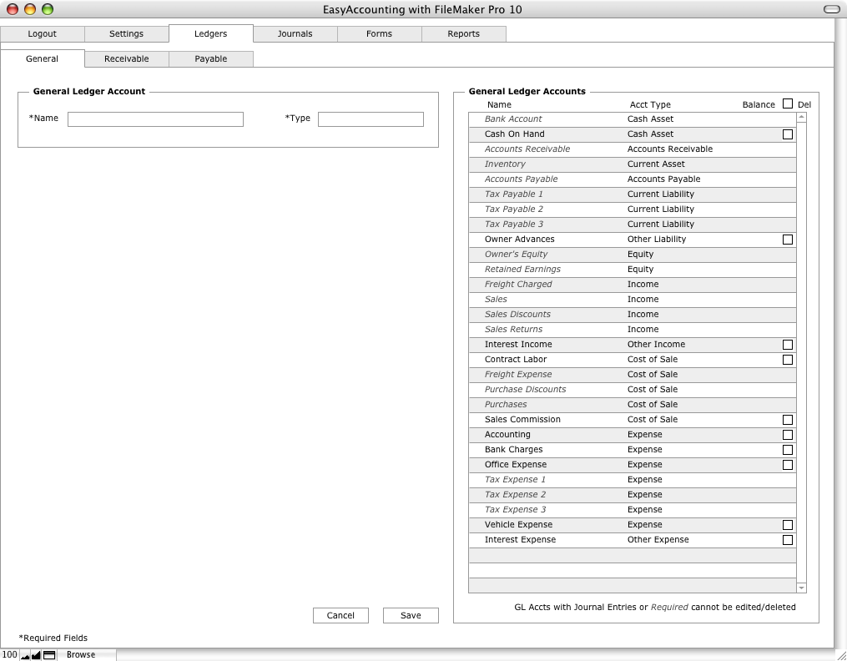Open the Forms tab
Image resolution: width=847 pixels, height=661 pixels.
point(379,33)
